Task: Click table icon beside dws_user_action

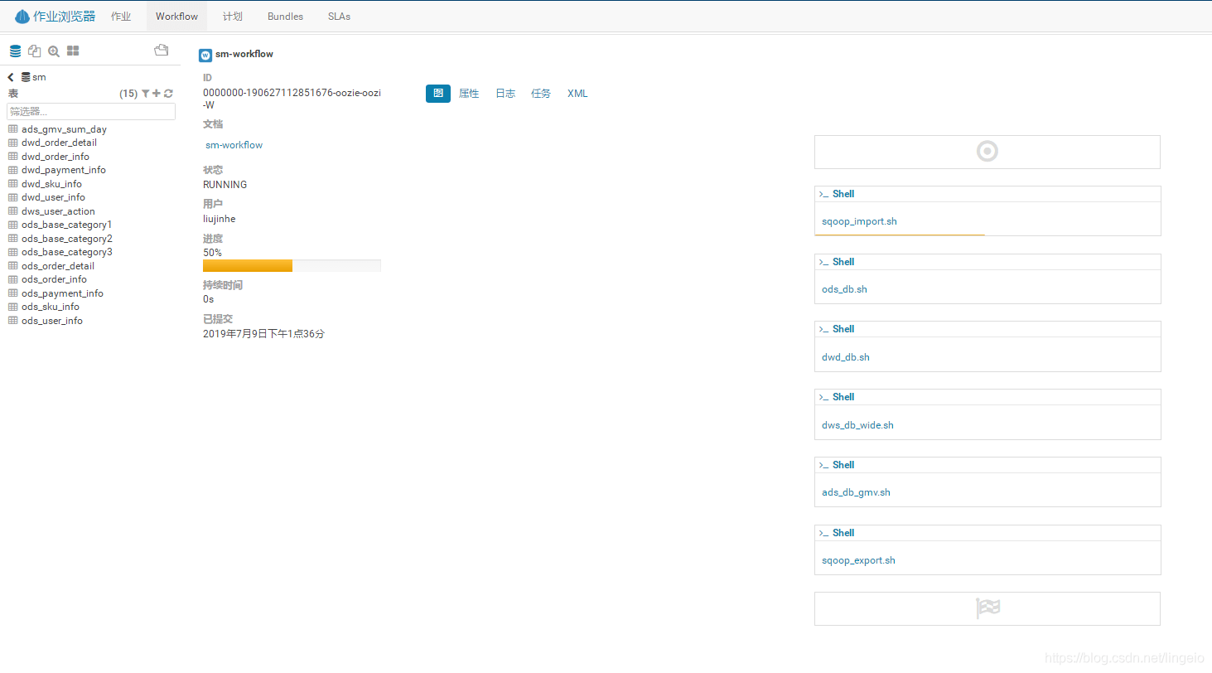Action: [13, 211]
